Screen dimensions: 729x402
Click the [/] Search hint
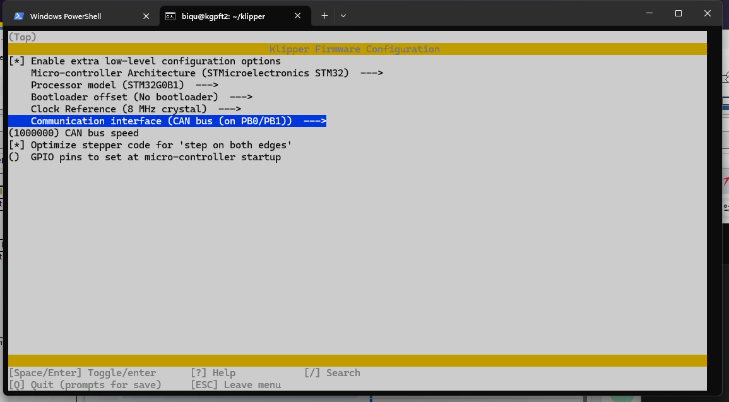pos(332,373)
